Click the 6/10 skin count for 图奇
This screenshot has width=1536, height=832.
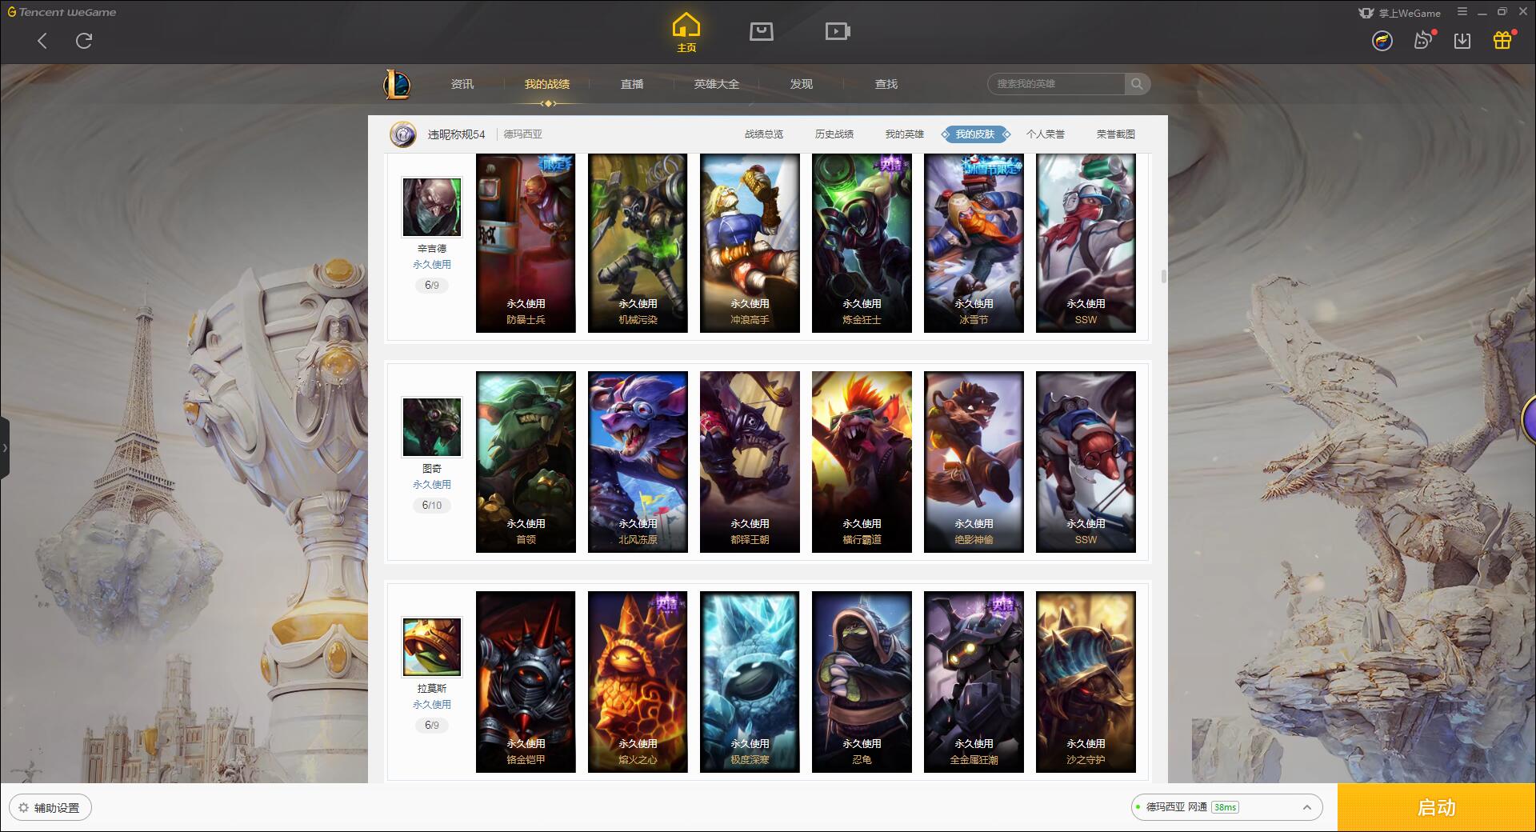point(432,506)
